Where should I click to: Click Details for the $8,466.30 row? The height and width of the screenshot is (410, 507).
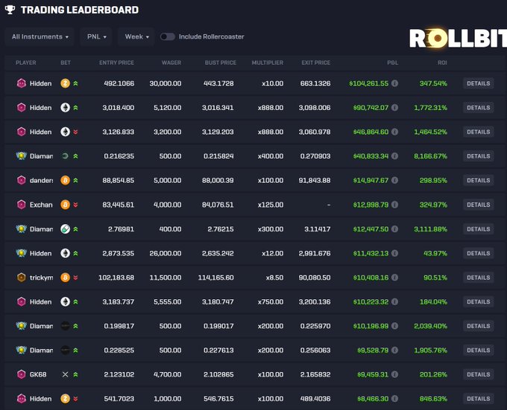pyautogui.click(x=478, y=399)
